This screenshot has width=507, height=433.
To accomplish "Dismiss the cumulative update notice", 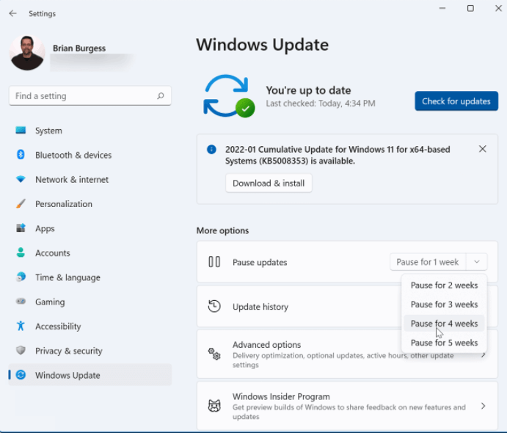I will 483,149.
